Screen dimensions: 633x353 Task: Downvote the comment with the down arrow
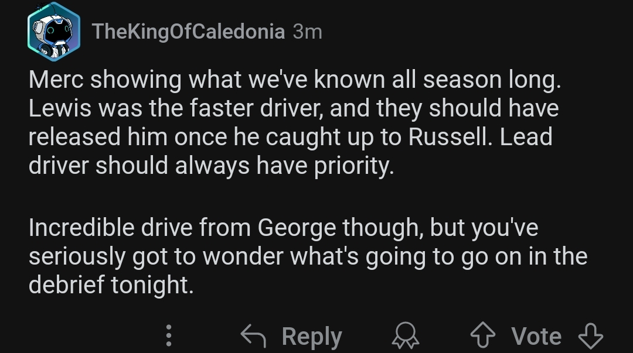point(591,335)
